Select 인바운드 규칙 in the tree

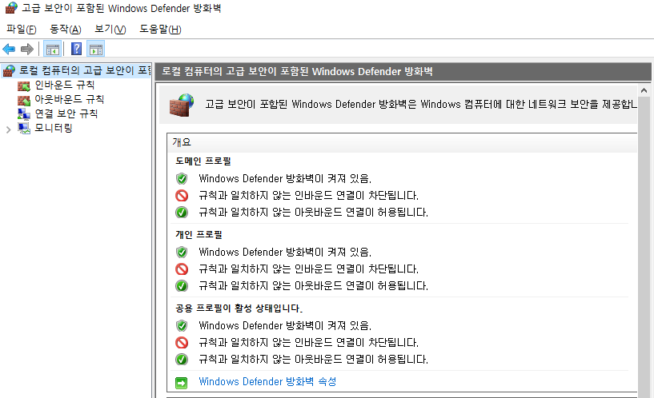65,85
